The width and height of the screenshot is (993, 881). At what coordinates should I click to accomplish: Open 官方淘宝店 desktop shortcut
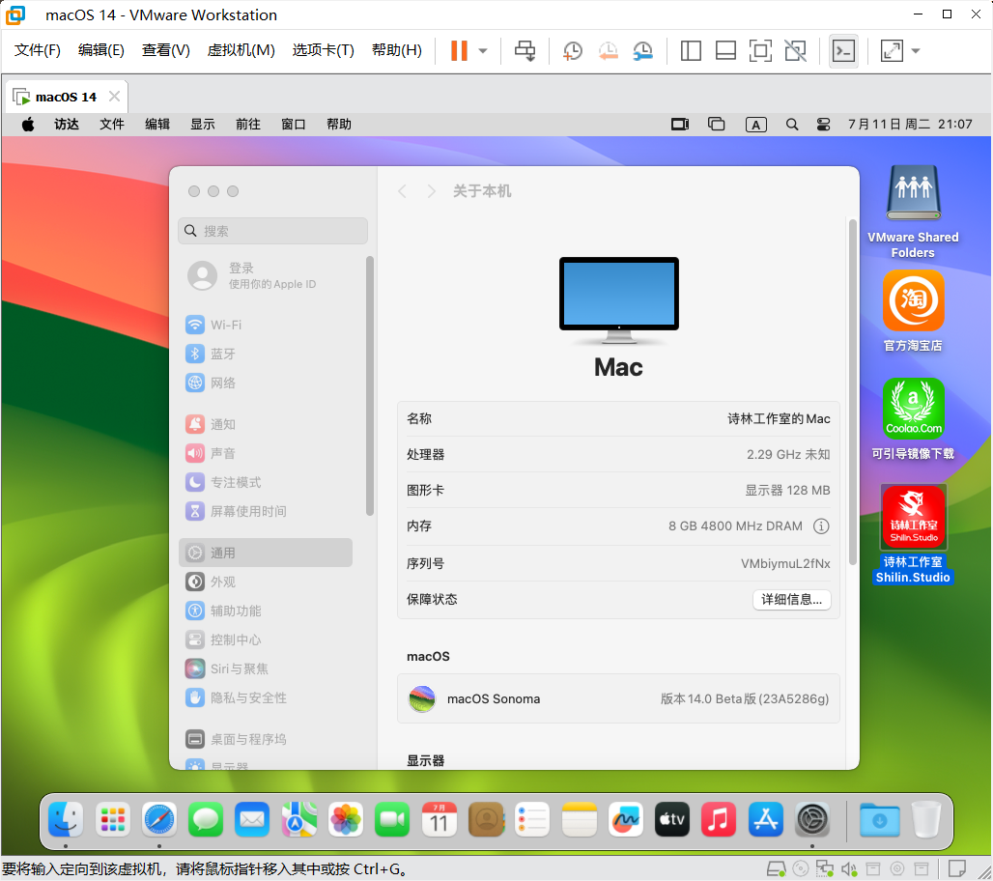coord(913,310)
